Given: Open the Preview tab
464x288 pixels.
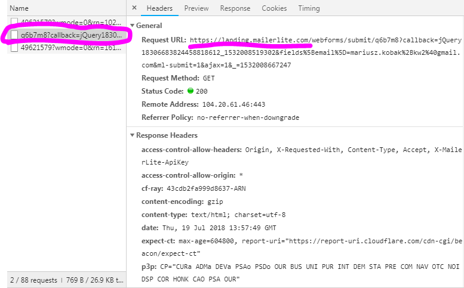Looking at the screenshot, I should [196, 8].
